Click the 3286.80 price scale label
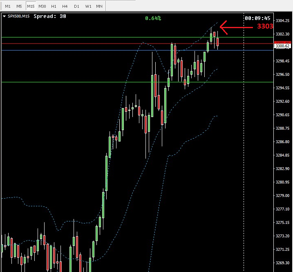Image resolution: width=293 pixels, height=272 pixels. click(282, 142)
